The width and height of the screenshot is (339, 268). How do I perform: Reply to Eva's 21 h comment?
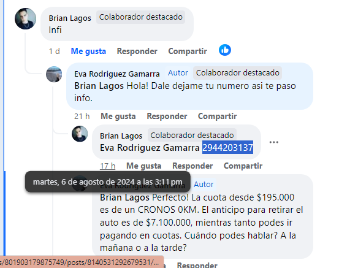coord(167,116)
